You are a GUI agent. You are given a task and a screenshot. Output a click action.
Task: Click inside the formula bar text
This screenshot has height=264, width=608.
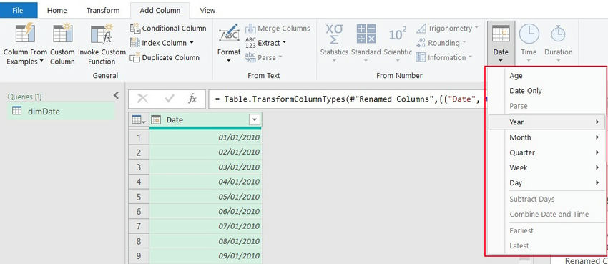[347, 99]
